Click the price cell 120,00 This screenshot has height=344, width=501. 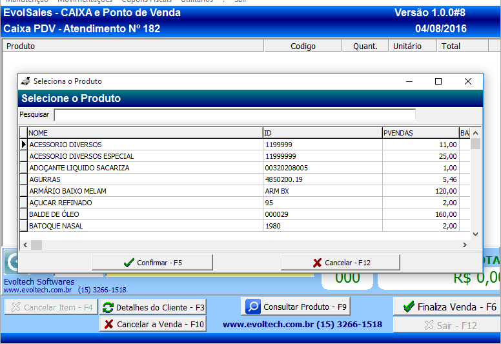pos(420,191)
